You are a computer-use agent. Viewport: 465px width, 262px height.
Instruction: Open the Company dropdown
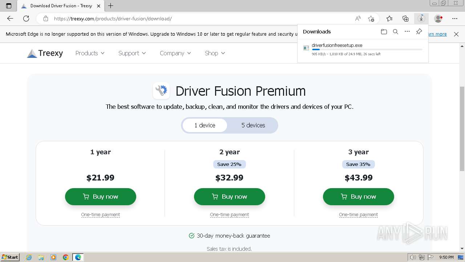pyautogui.click(x=175, y=53)
